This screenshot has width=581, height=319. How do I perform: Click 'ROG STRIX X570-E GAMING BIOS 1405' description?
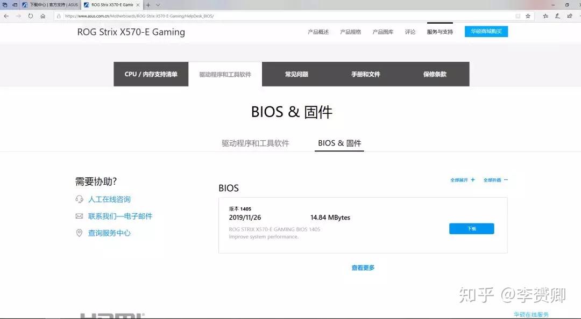click(274, 229)
